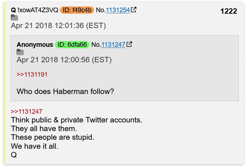Follow the red >>1131191 reply reference

[x=32, y=75]
